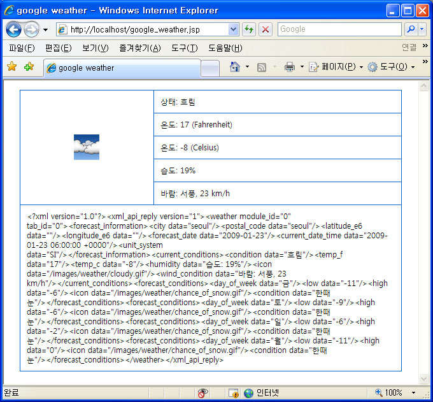Click the 온도: 17 (Fahrenheit) cell
This screenshot has height=402, width=433.
tap(278, 125)
